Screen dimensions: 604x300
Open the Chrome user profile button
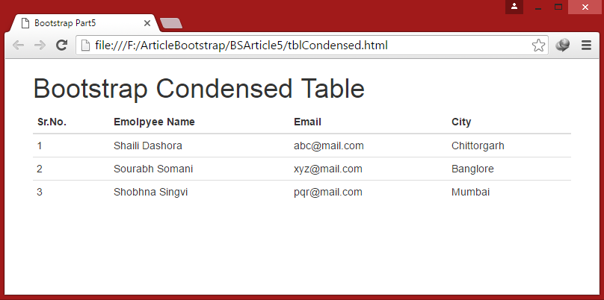(x=514, y=7)
